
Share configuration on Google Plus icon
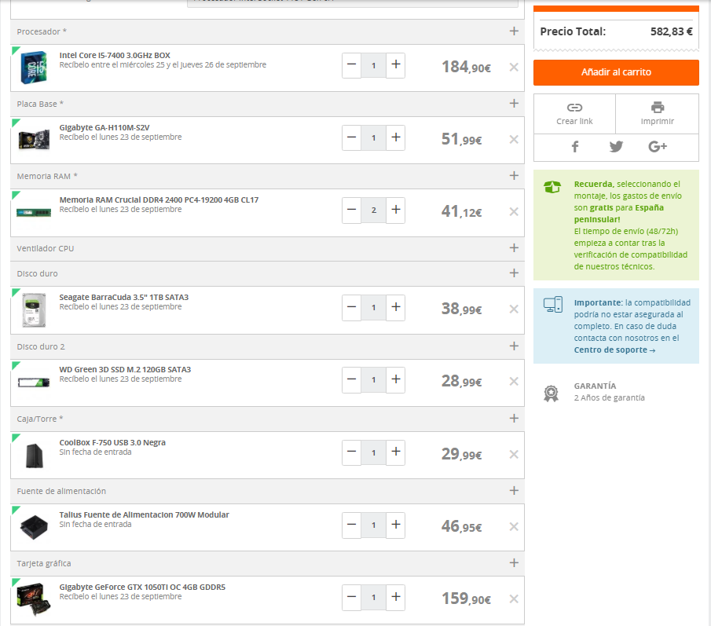[x=658, y=146]
